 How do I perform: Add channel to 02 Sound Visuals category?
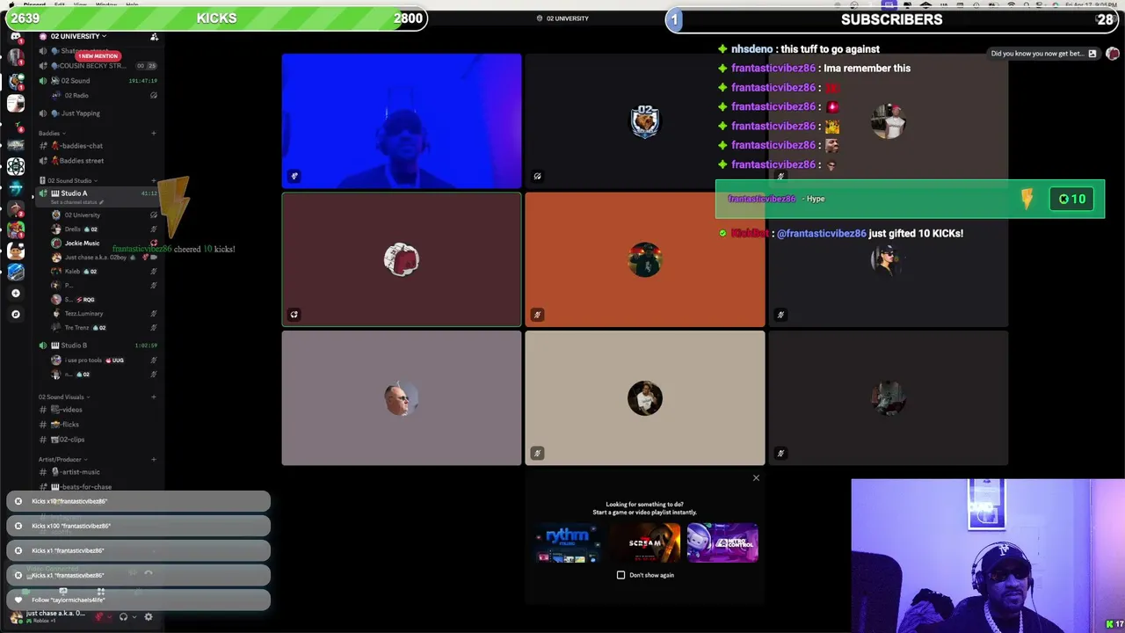(153, 397)
